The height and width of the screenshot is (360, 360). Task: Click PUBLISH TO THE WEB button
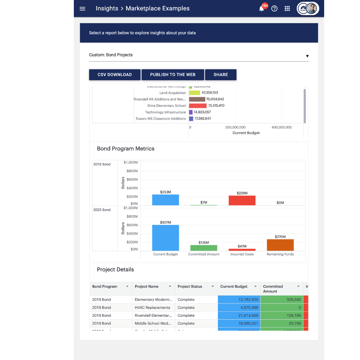tap(173, 75)
